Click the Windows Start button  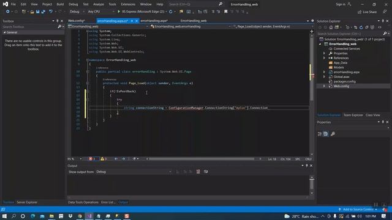tap(4, 216)
